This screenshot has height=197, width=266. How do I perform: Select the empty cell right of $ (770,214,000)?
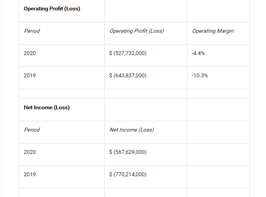218,174
